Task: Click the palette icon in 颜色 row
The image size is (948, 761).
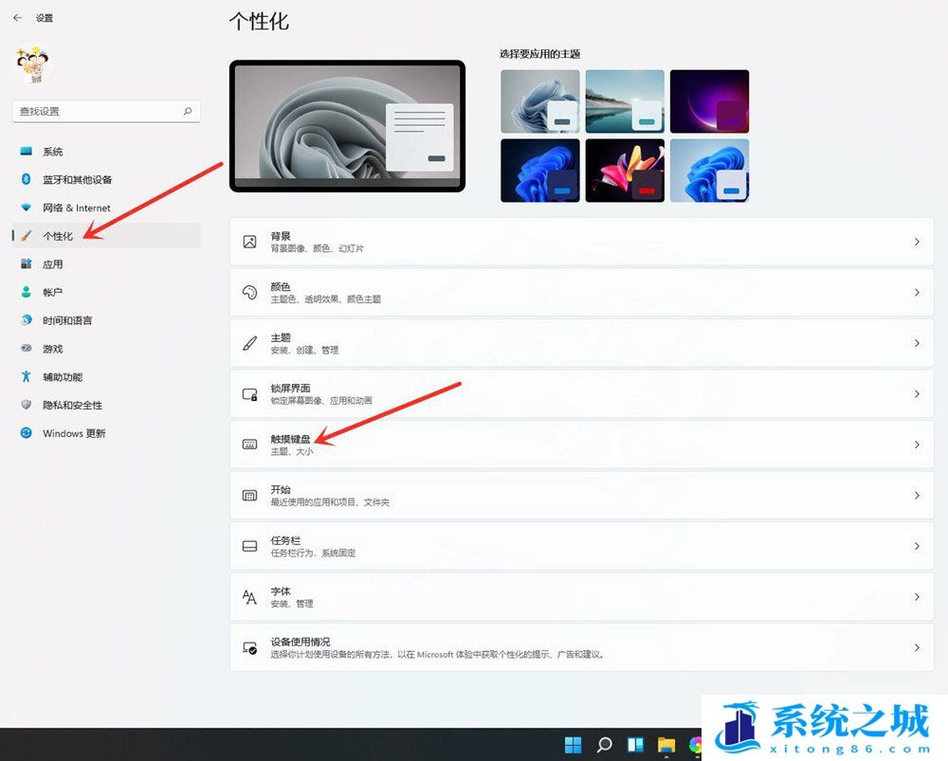Action: coord(249,293)
